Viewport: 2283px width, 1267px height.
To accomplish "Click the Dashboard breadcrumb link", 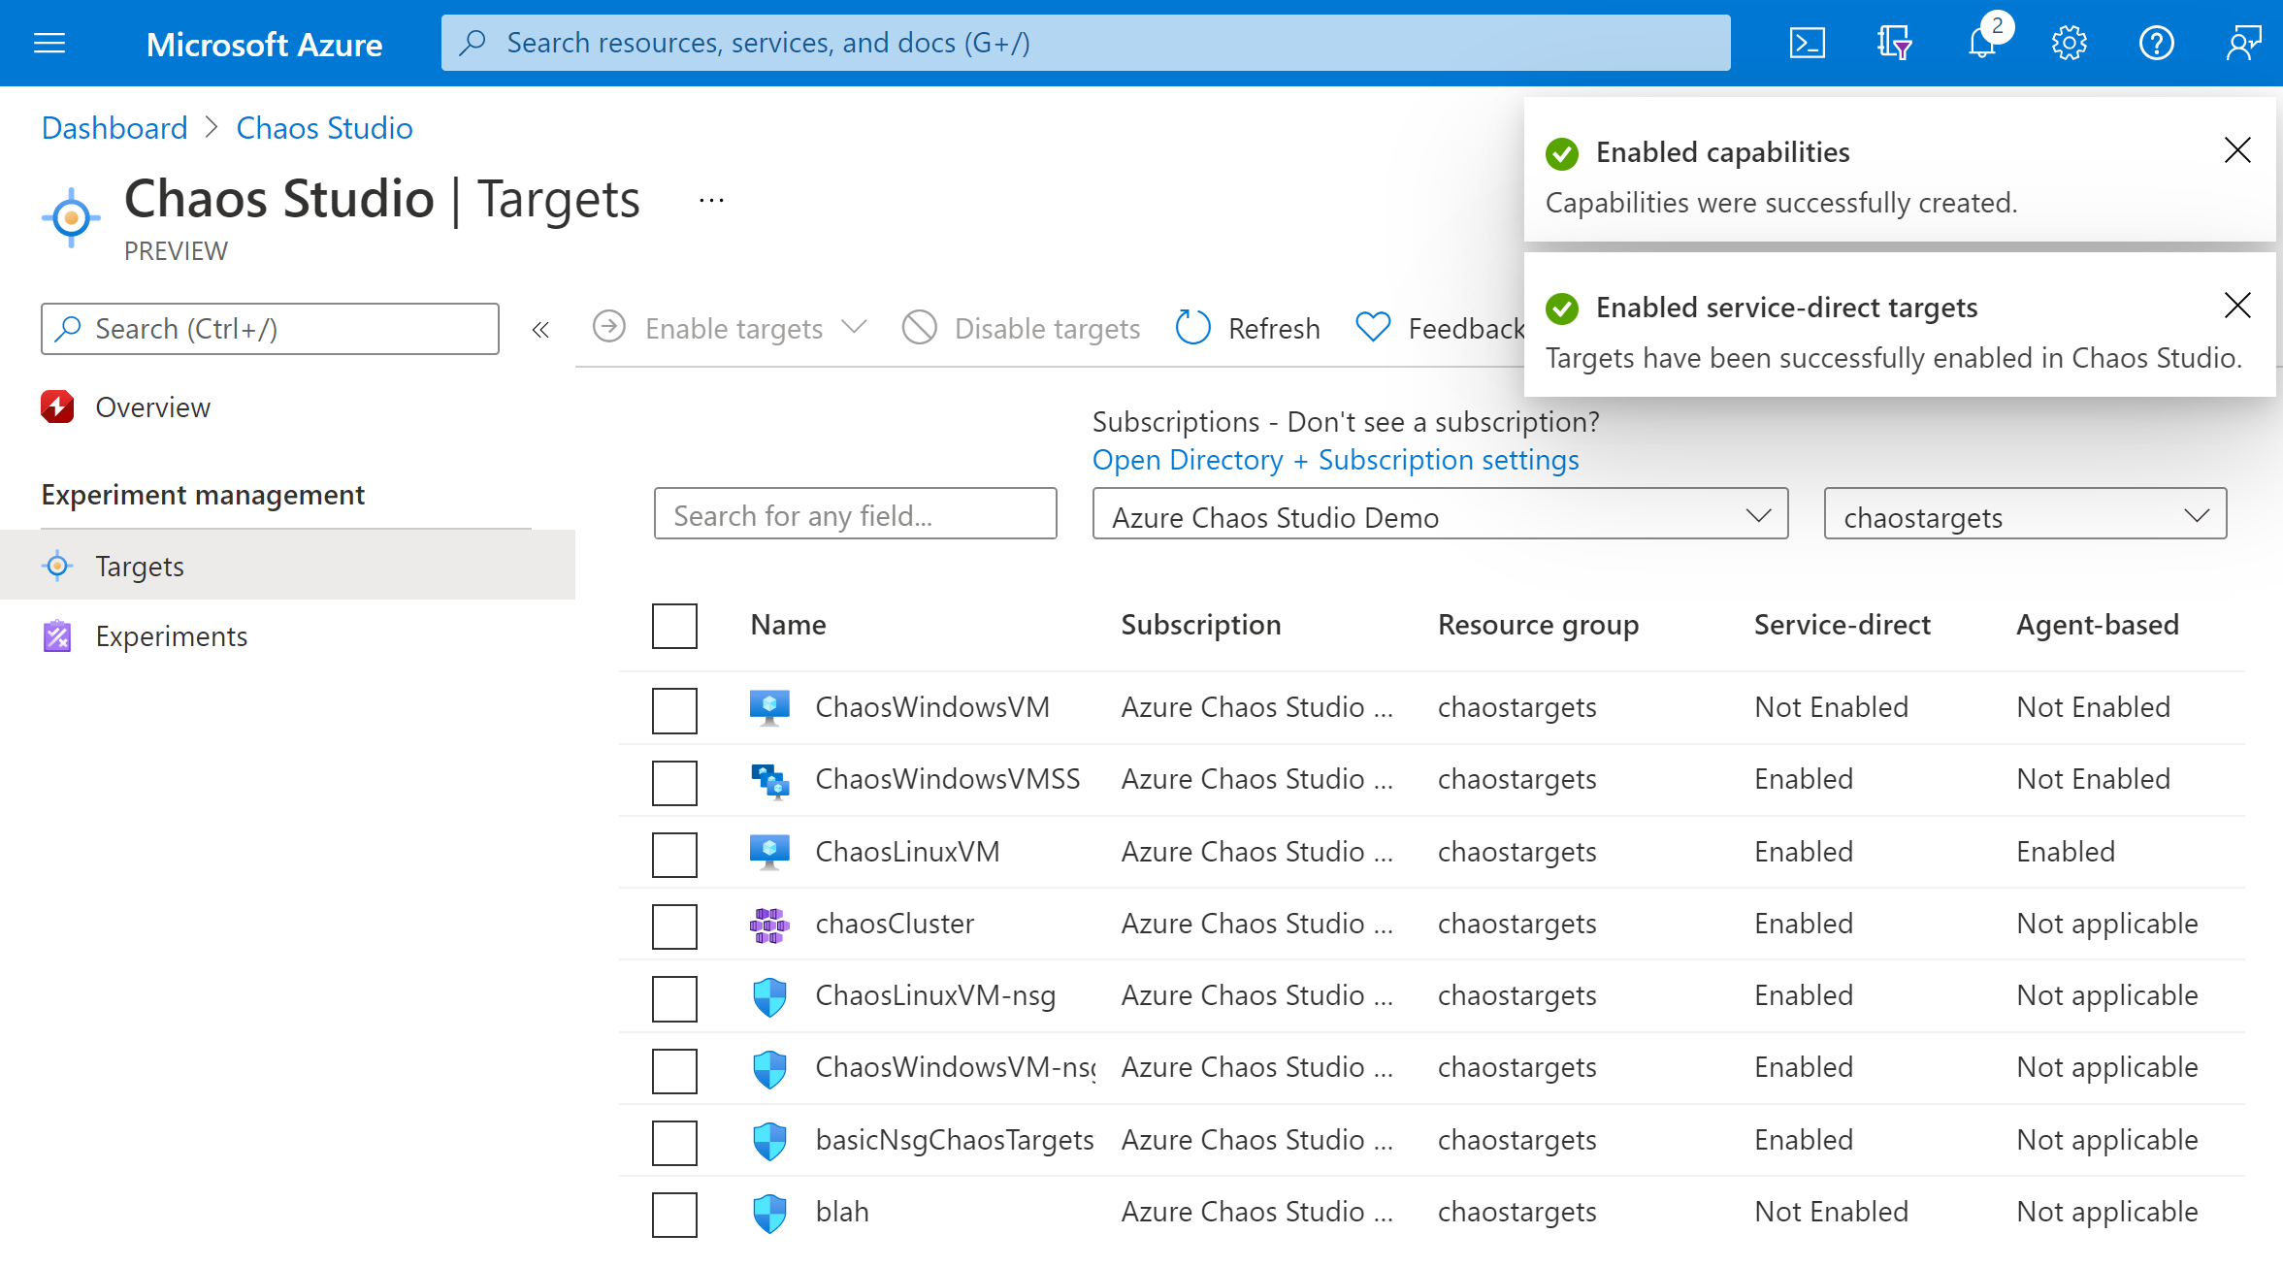I will pyautogui.click(x=114, y=128).
